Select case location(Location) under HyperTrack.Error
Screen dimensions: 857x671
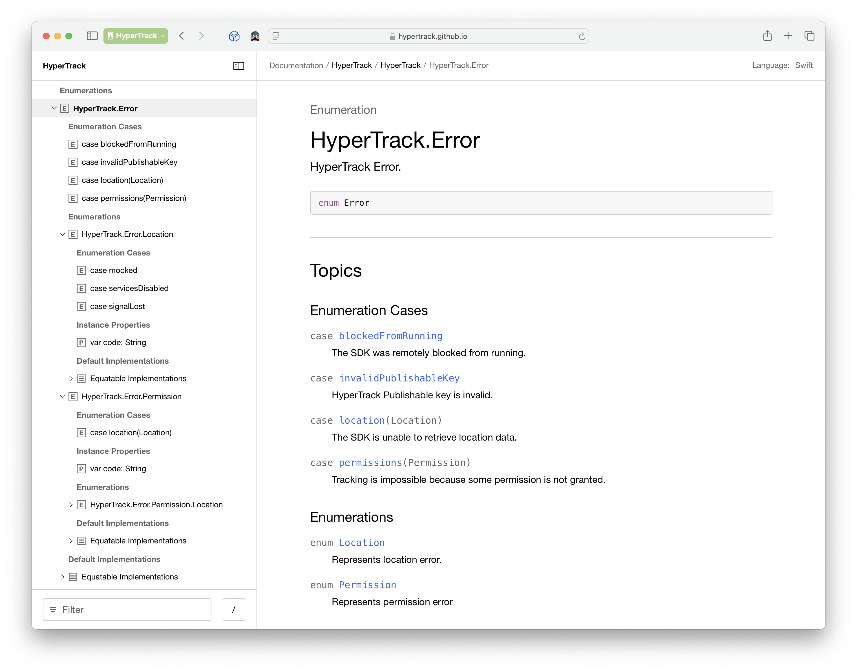[122, 180]
